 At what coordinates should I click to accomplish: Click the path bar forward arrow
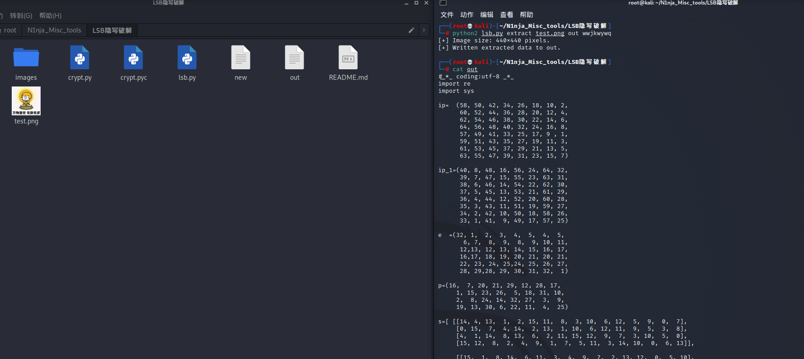(424, 30)
